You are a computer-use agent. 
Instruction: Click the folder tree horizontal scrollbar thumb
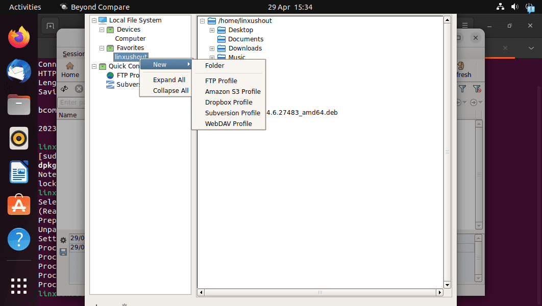321,293
